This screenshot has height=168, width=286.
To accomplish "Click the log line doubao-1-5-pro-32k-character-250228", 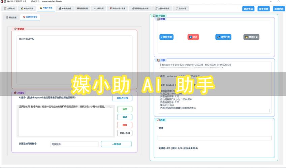I will [195, 65].
